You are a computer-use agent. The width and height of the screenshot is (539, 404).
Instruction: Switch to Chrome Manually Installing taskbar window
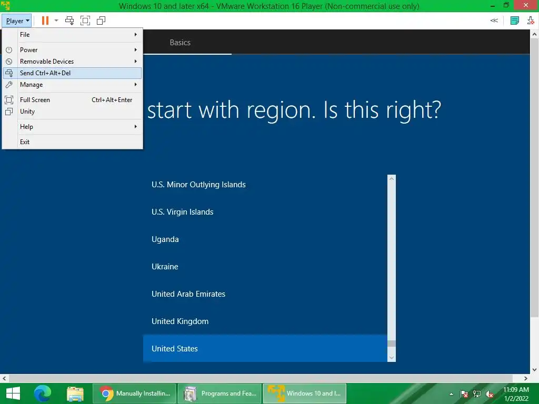pyautogui.click(x=134, y=393)
